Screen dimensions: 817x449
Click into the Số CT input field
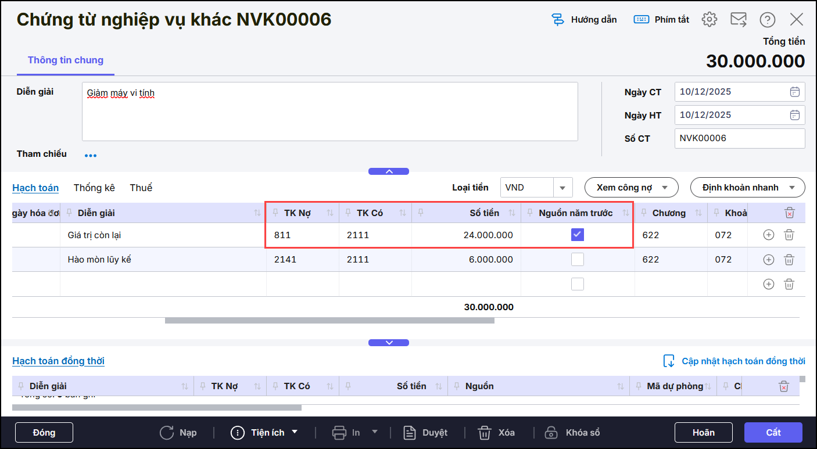point(739,138)
